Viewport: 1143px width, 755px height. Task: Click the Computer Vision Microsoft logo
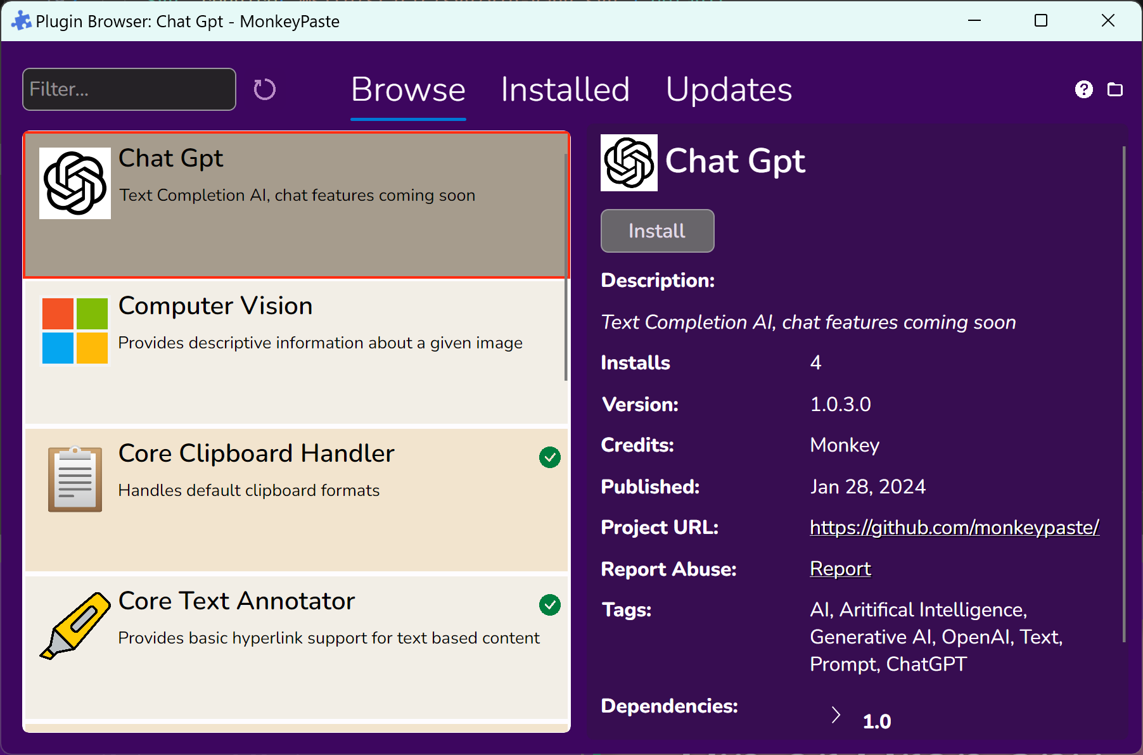(75, 331)
